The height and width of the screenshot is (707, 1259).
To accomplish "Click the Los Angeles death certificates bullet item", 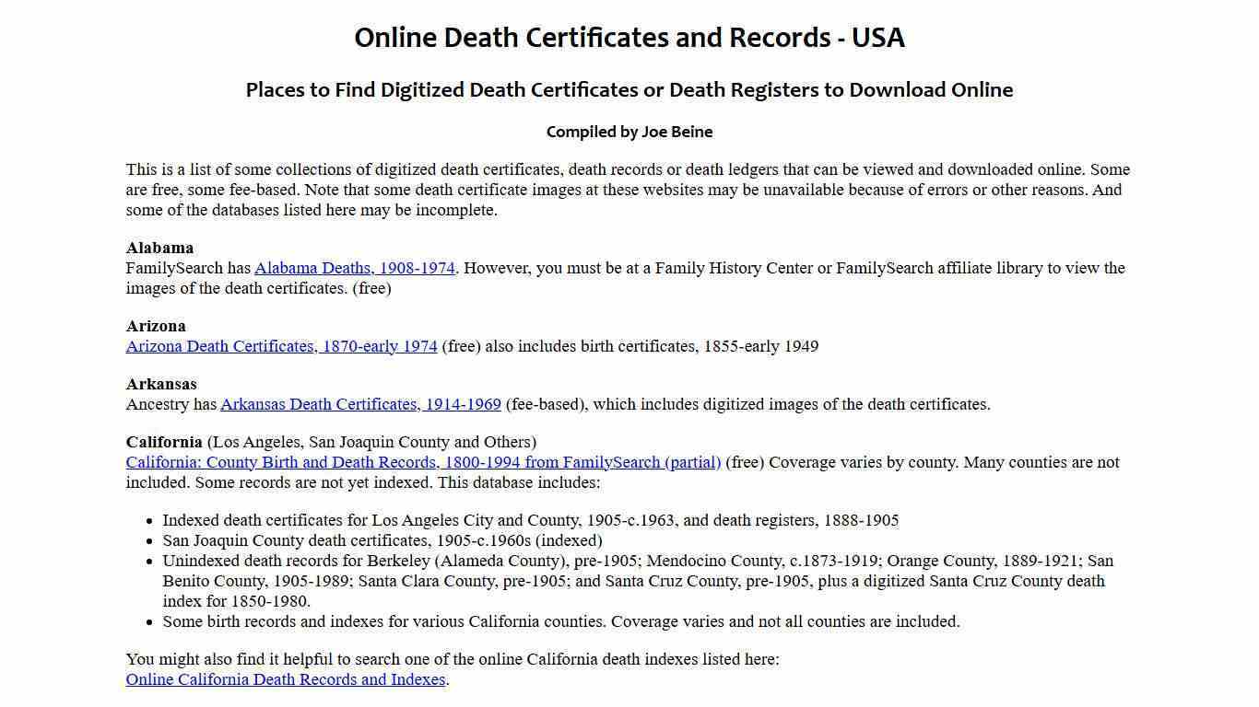I will click(531, 520).
